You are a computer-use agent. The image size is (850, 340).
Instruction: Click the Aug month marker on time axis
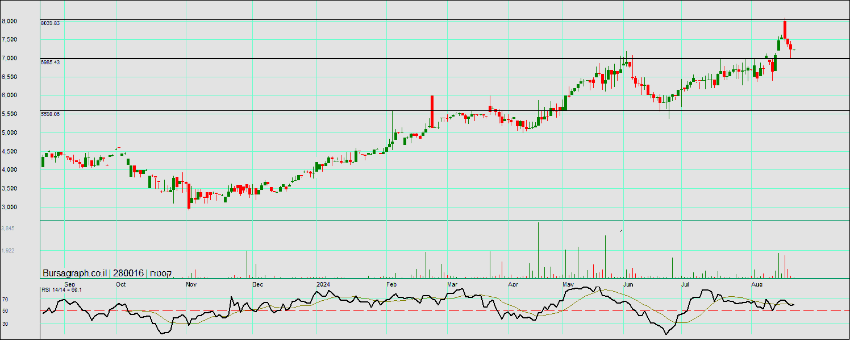click(x=757, y=284)
